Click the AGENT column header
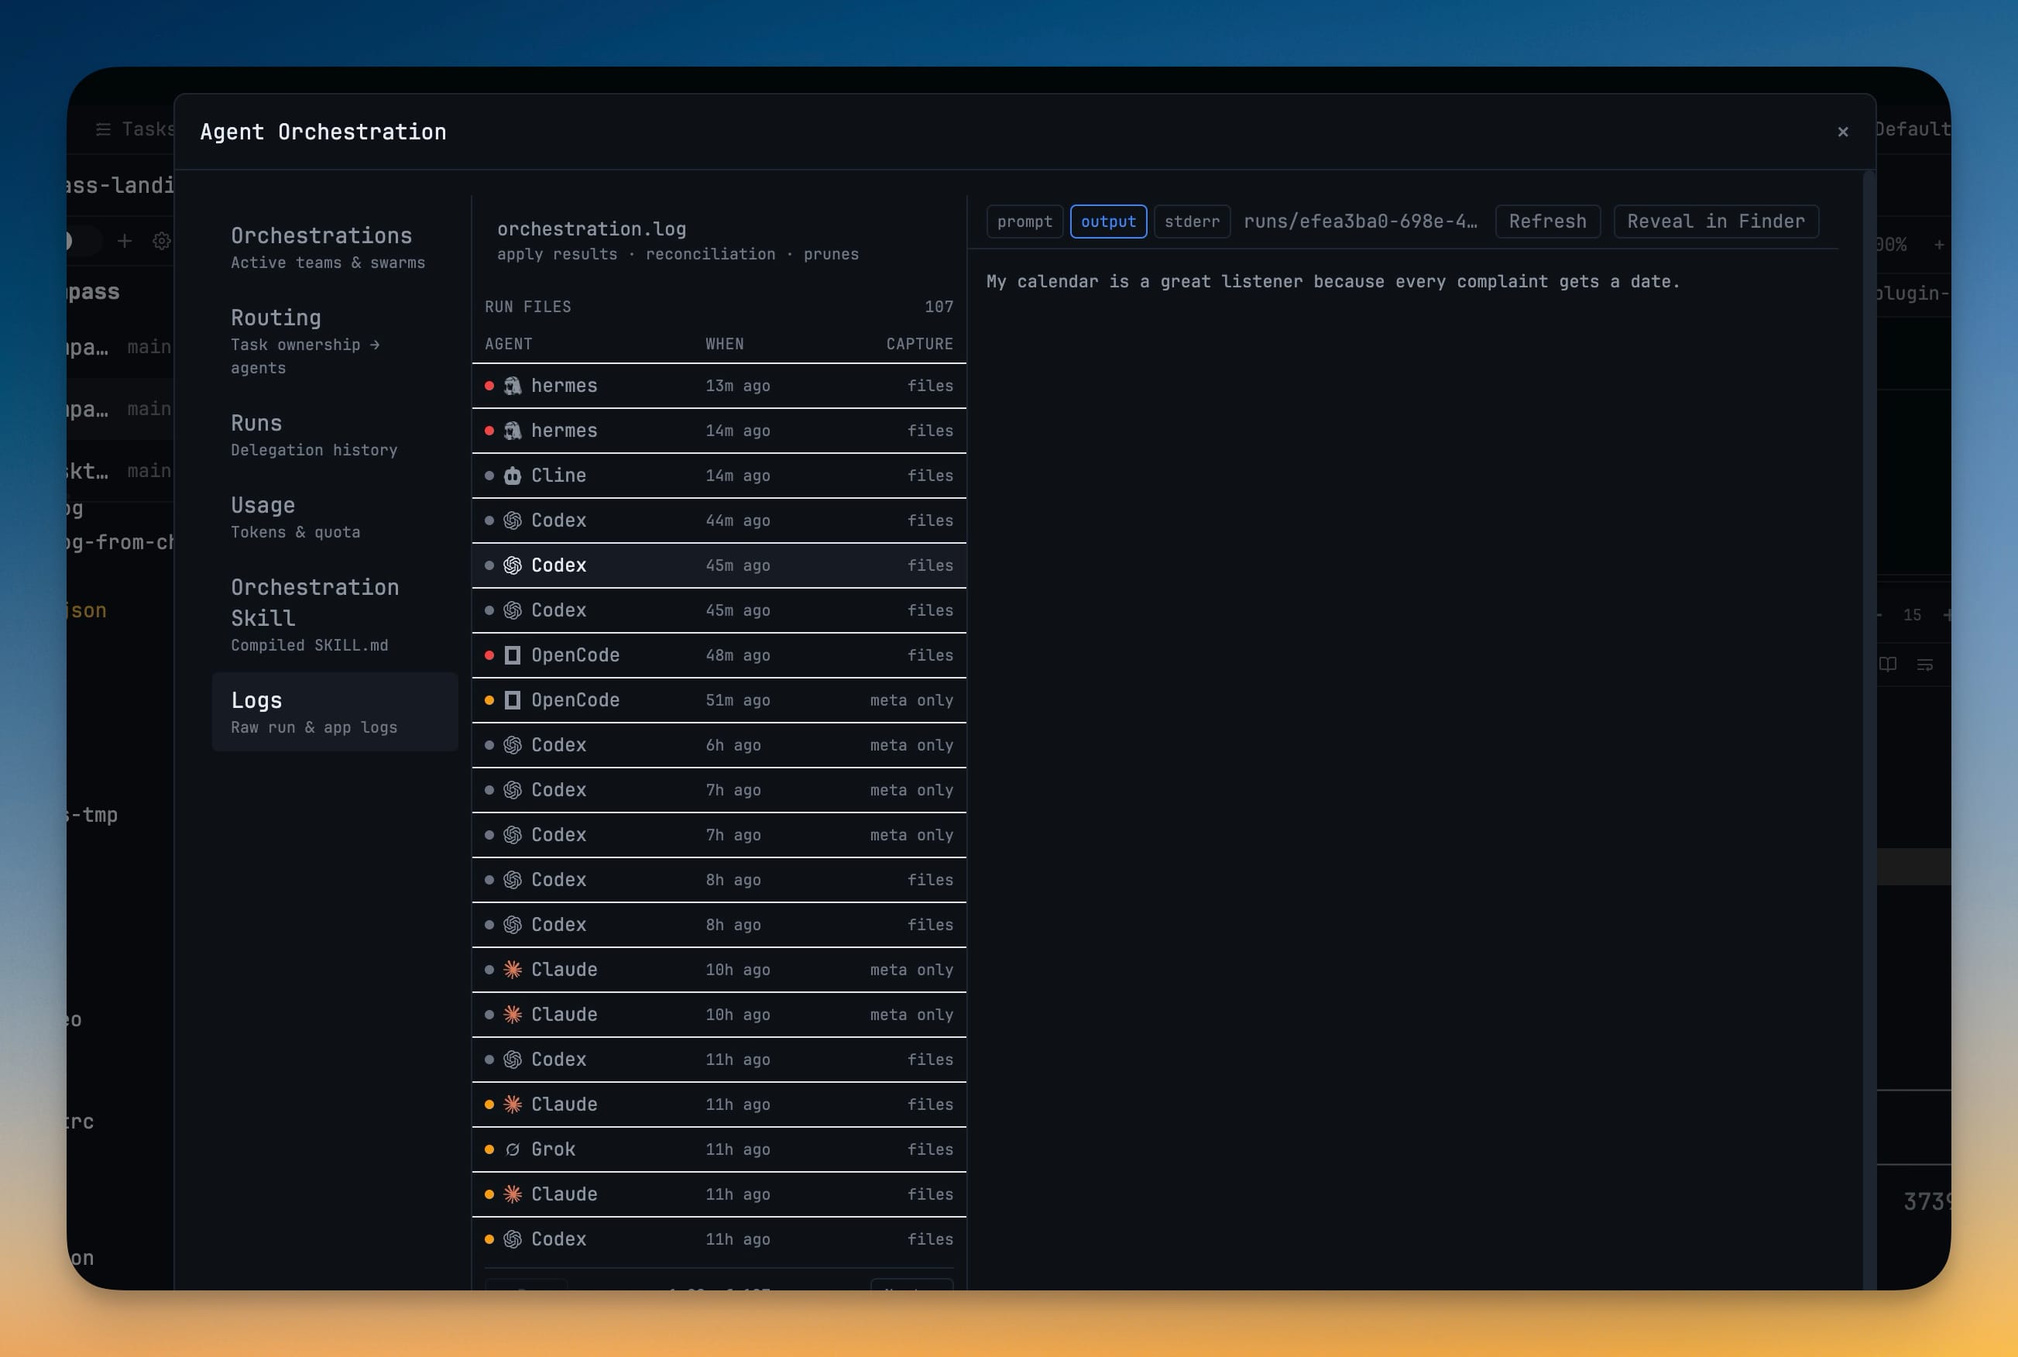This screenshot has height=1357, width=2018. tap(509, 345)
